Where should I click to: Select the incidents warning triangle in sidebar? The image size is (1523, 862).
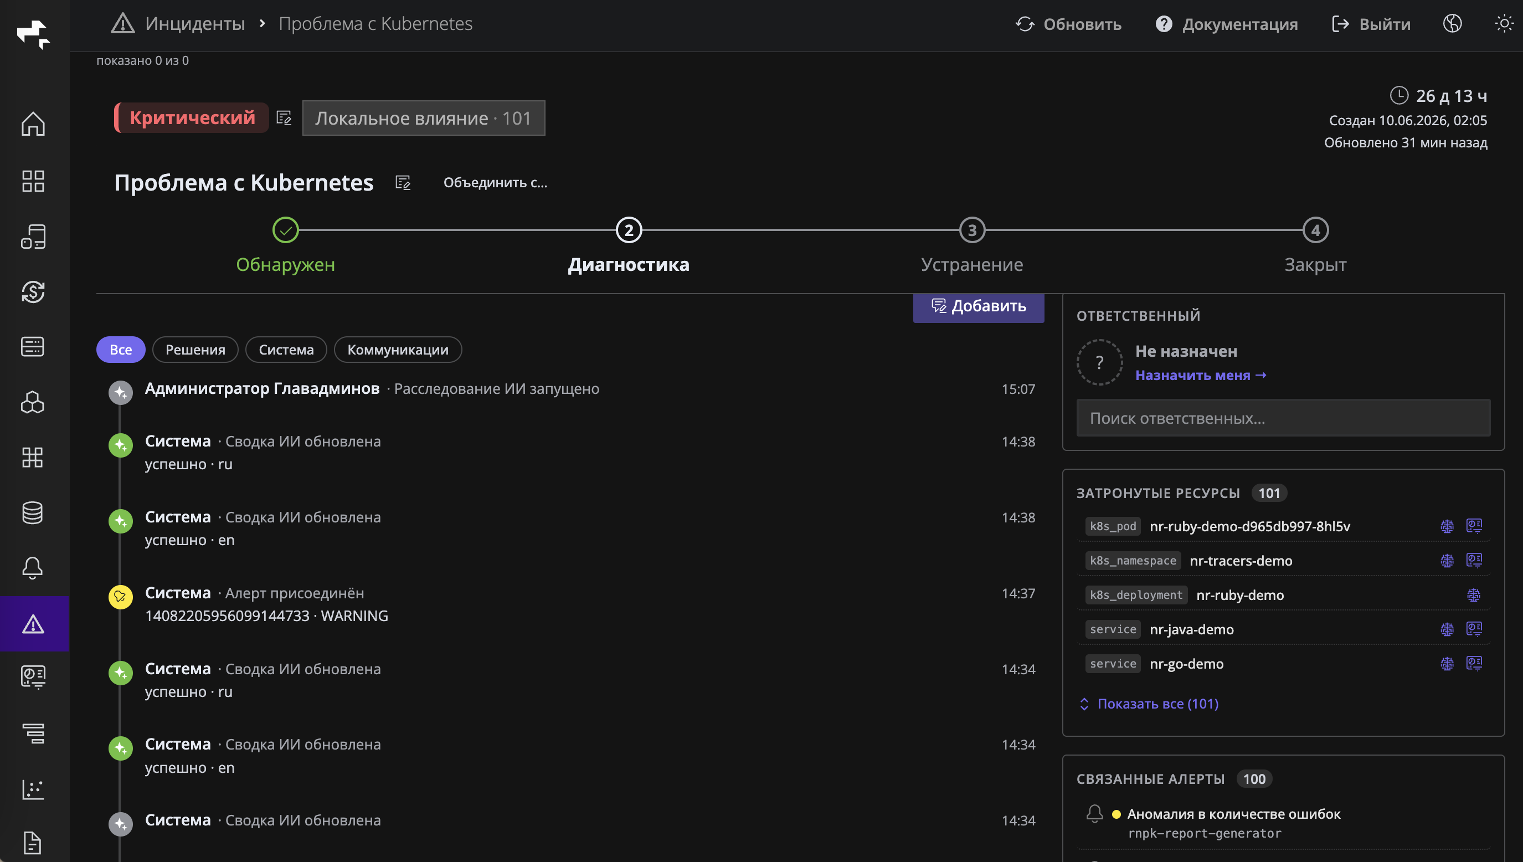pyautogui.click(x=34, y=623)
